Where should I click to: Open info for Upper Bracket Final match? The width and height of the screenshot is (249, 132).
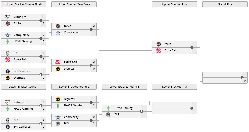pos(192,47)
